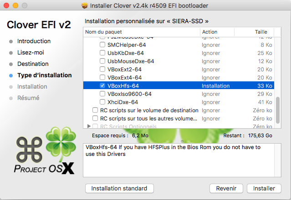Click the SMCHelper-64 Ignorer action
291x200 pixels.
(x=211, y=45)
